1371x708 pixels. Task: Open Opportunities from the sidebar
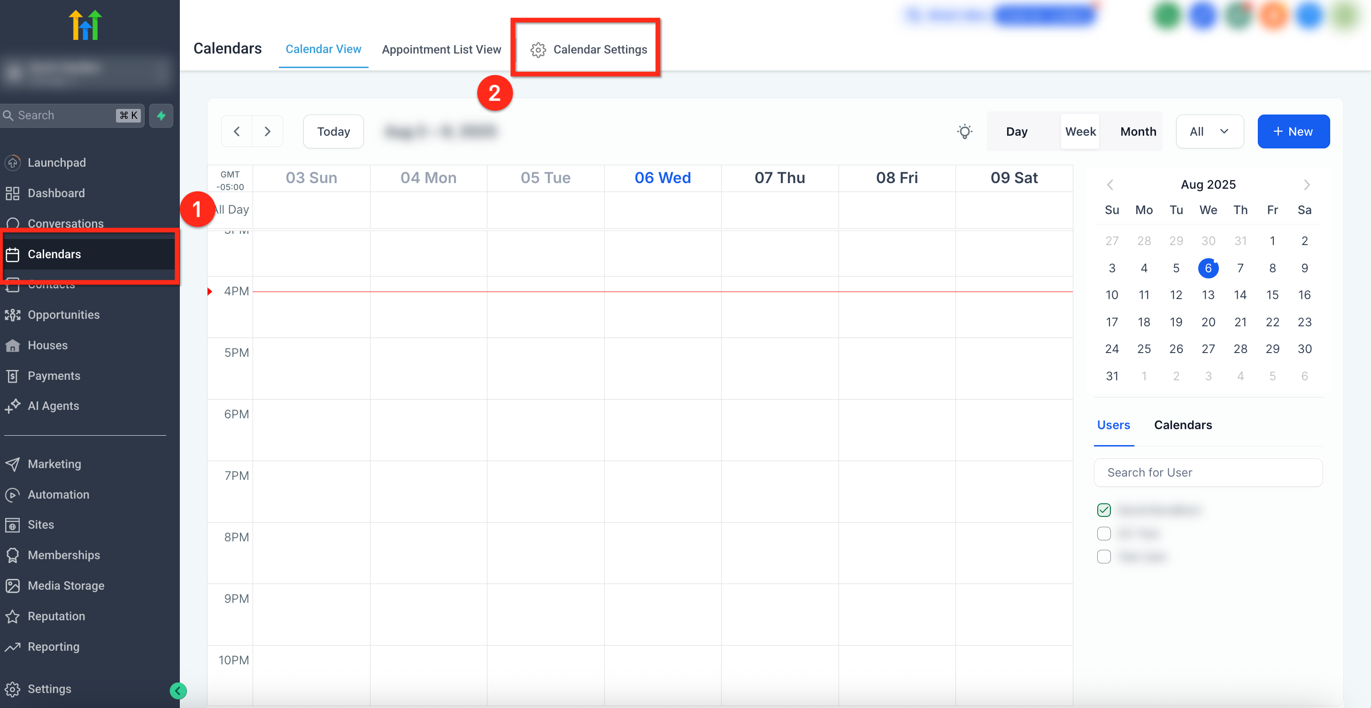click(63, 315)
